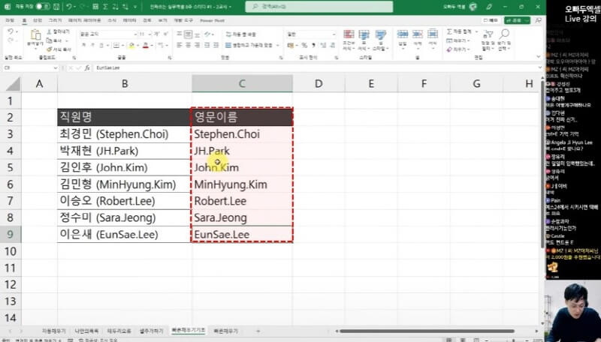Select cell C4 containing JH.Park

242,151
